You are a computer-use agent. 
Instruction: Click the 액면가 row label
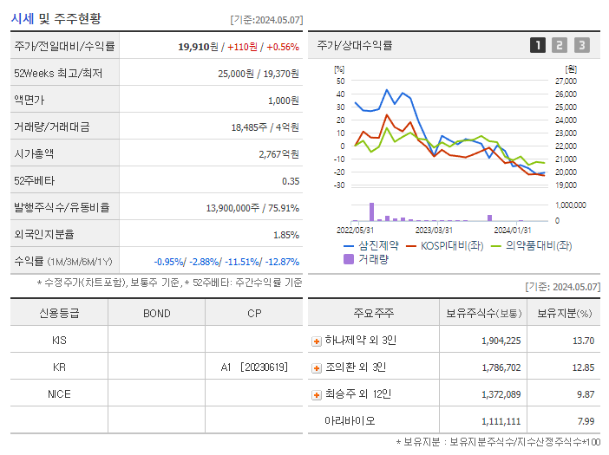29,100
